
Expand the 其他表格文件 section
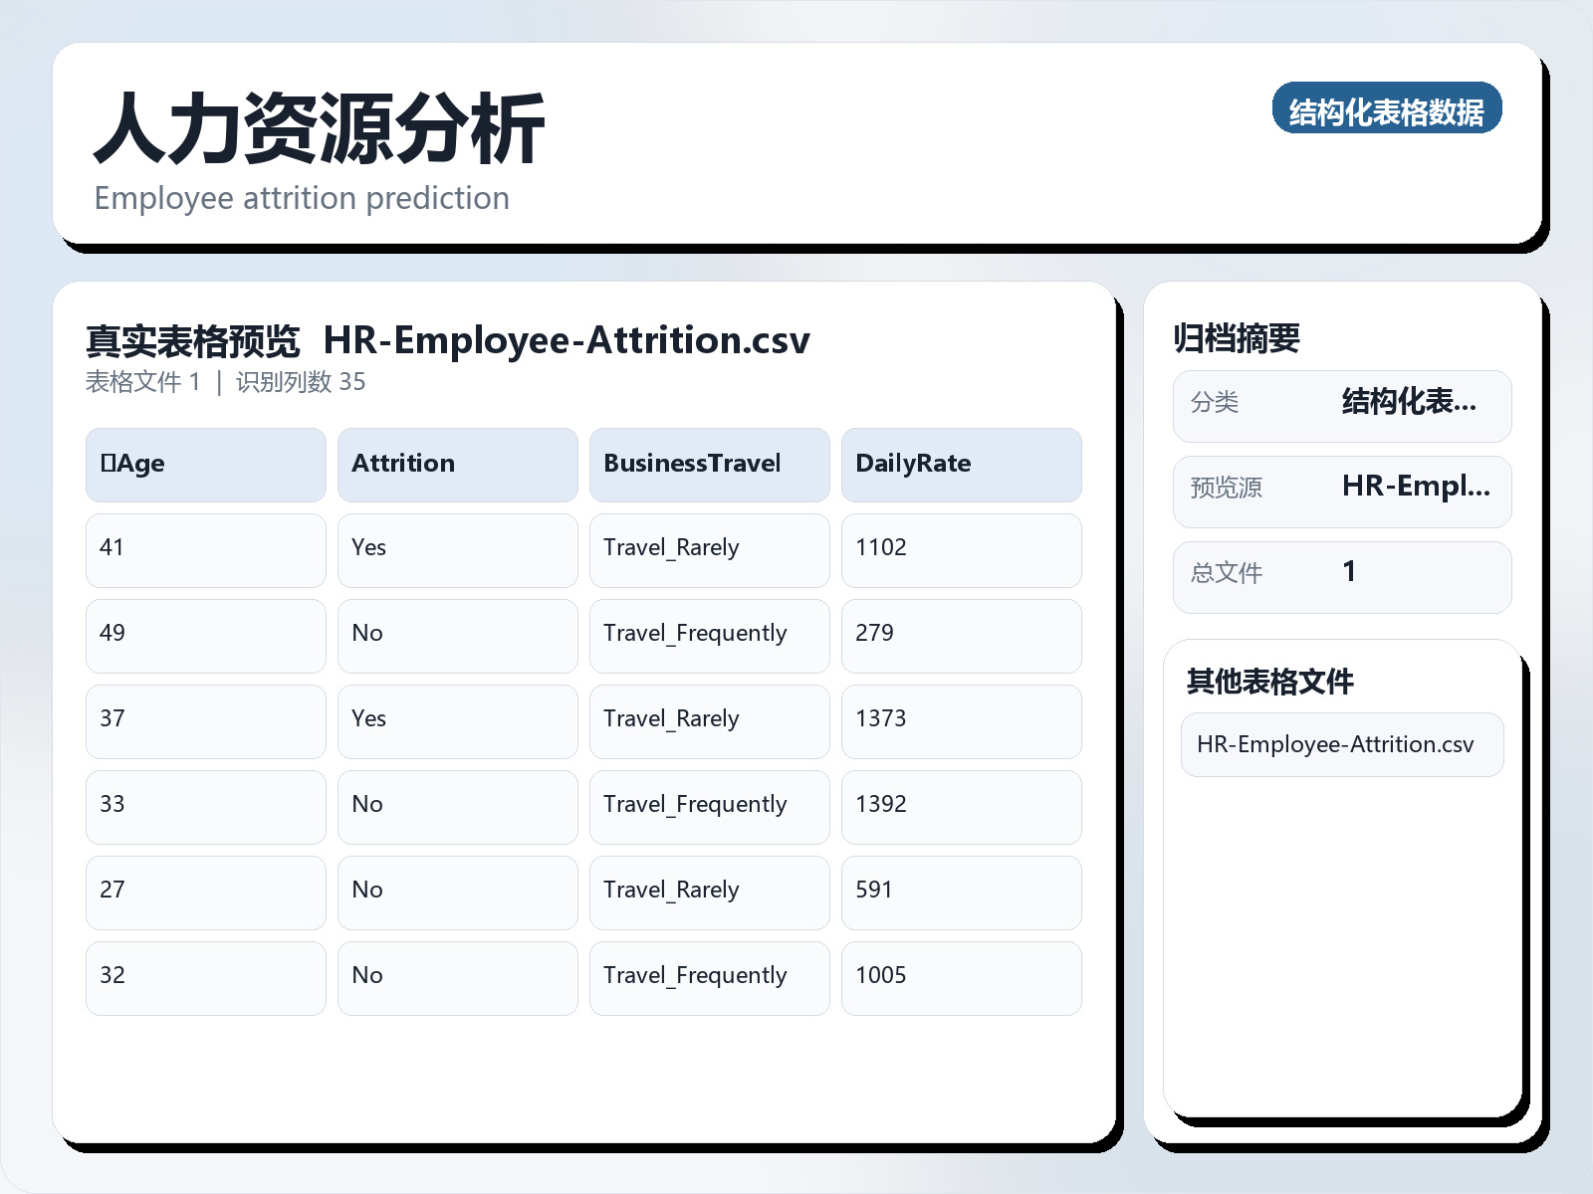tap(1271, 684)
